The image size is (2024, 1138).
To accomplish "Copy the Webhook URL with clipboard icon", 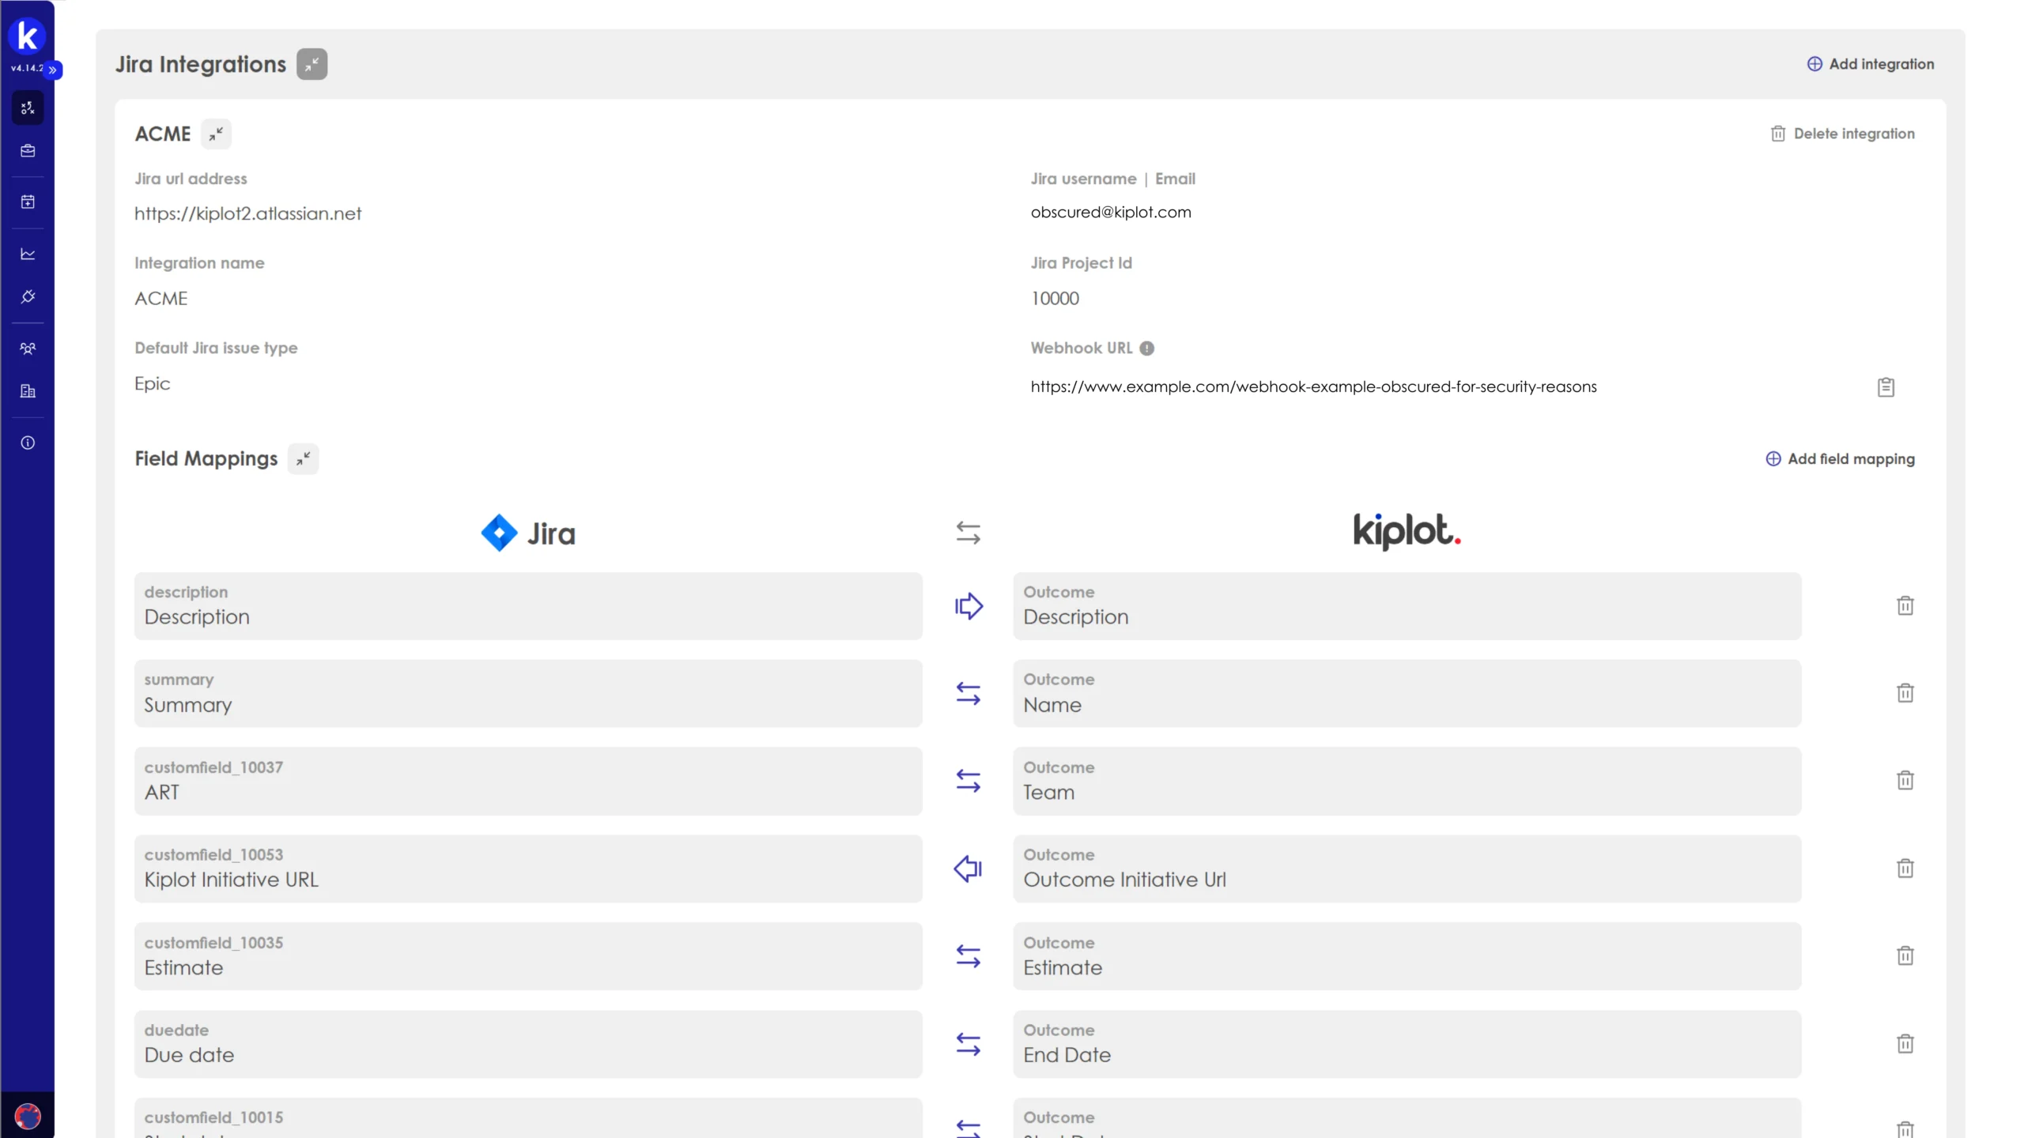I will (1886, 387).
